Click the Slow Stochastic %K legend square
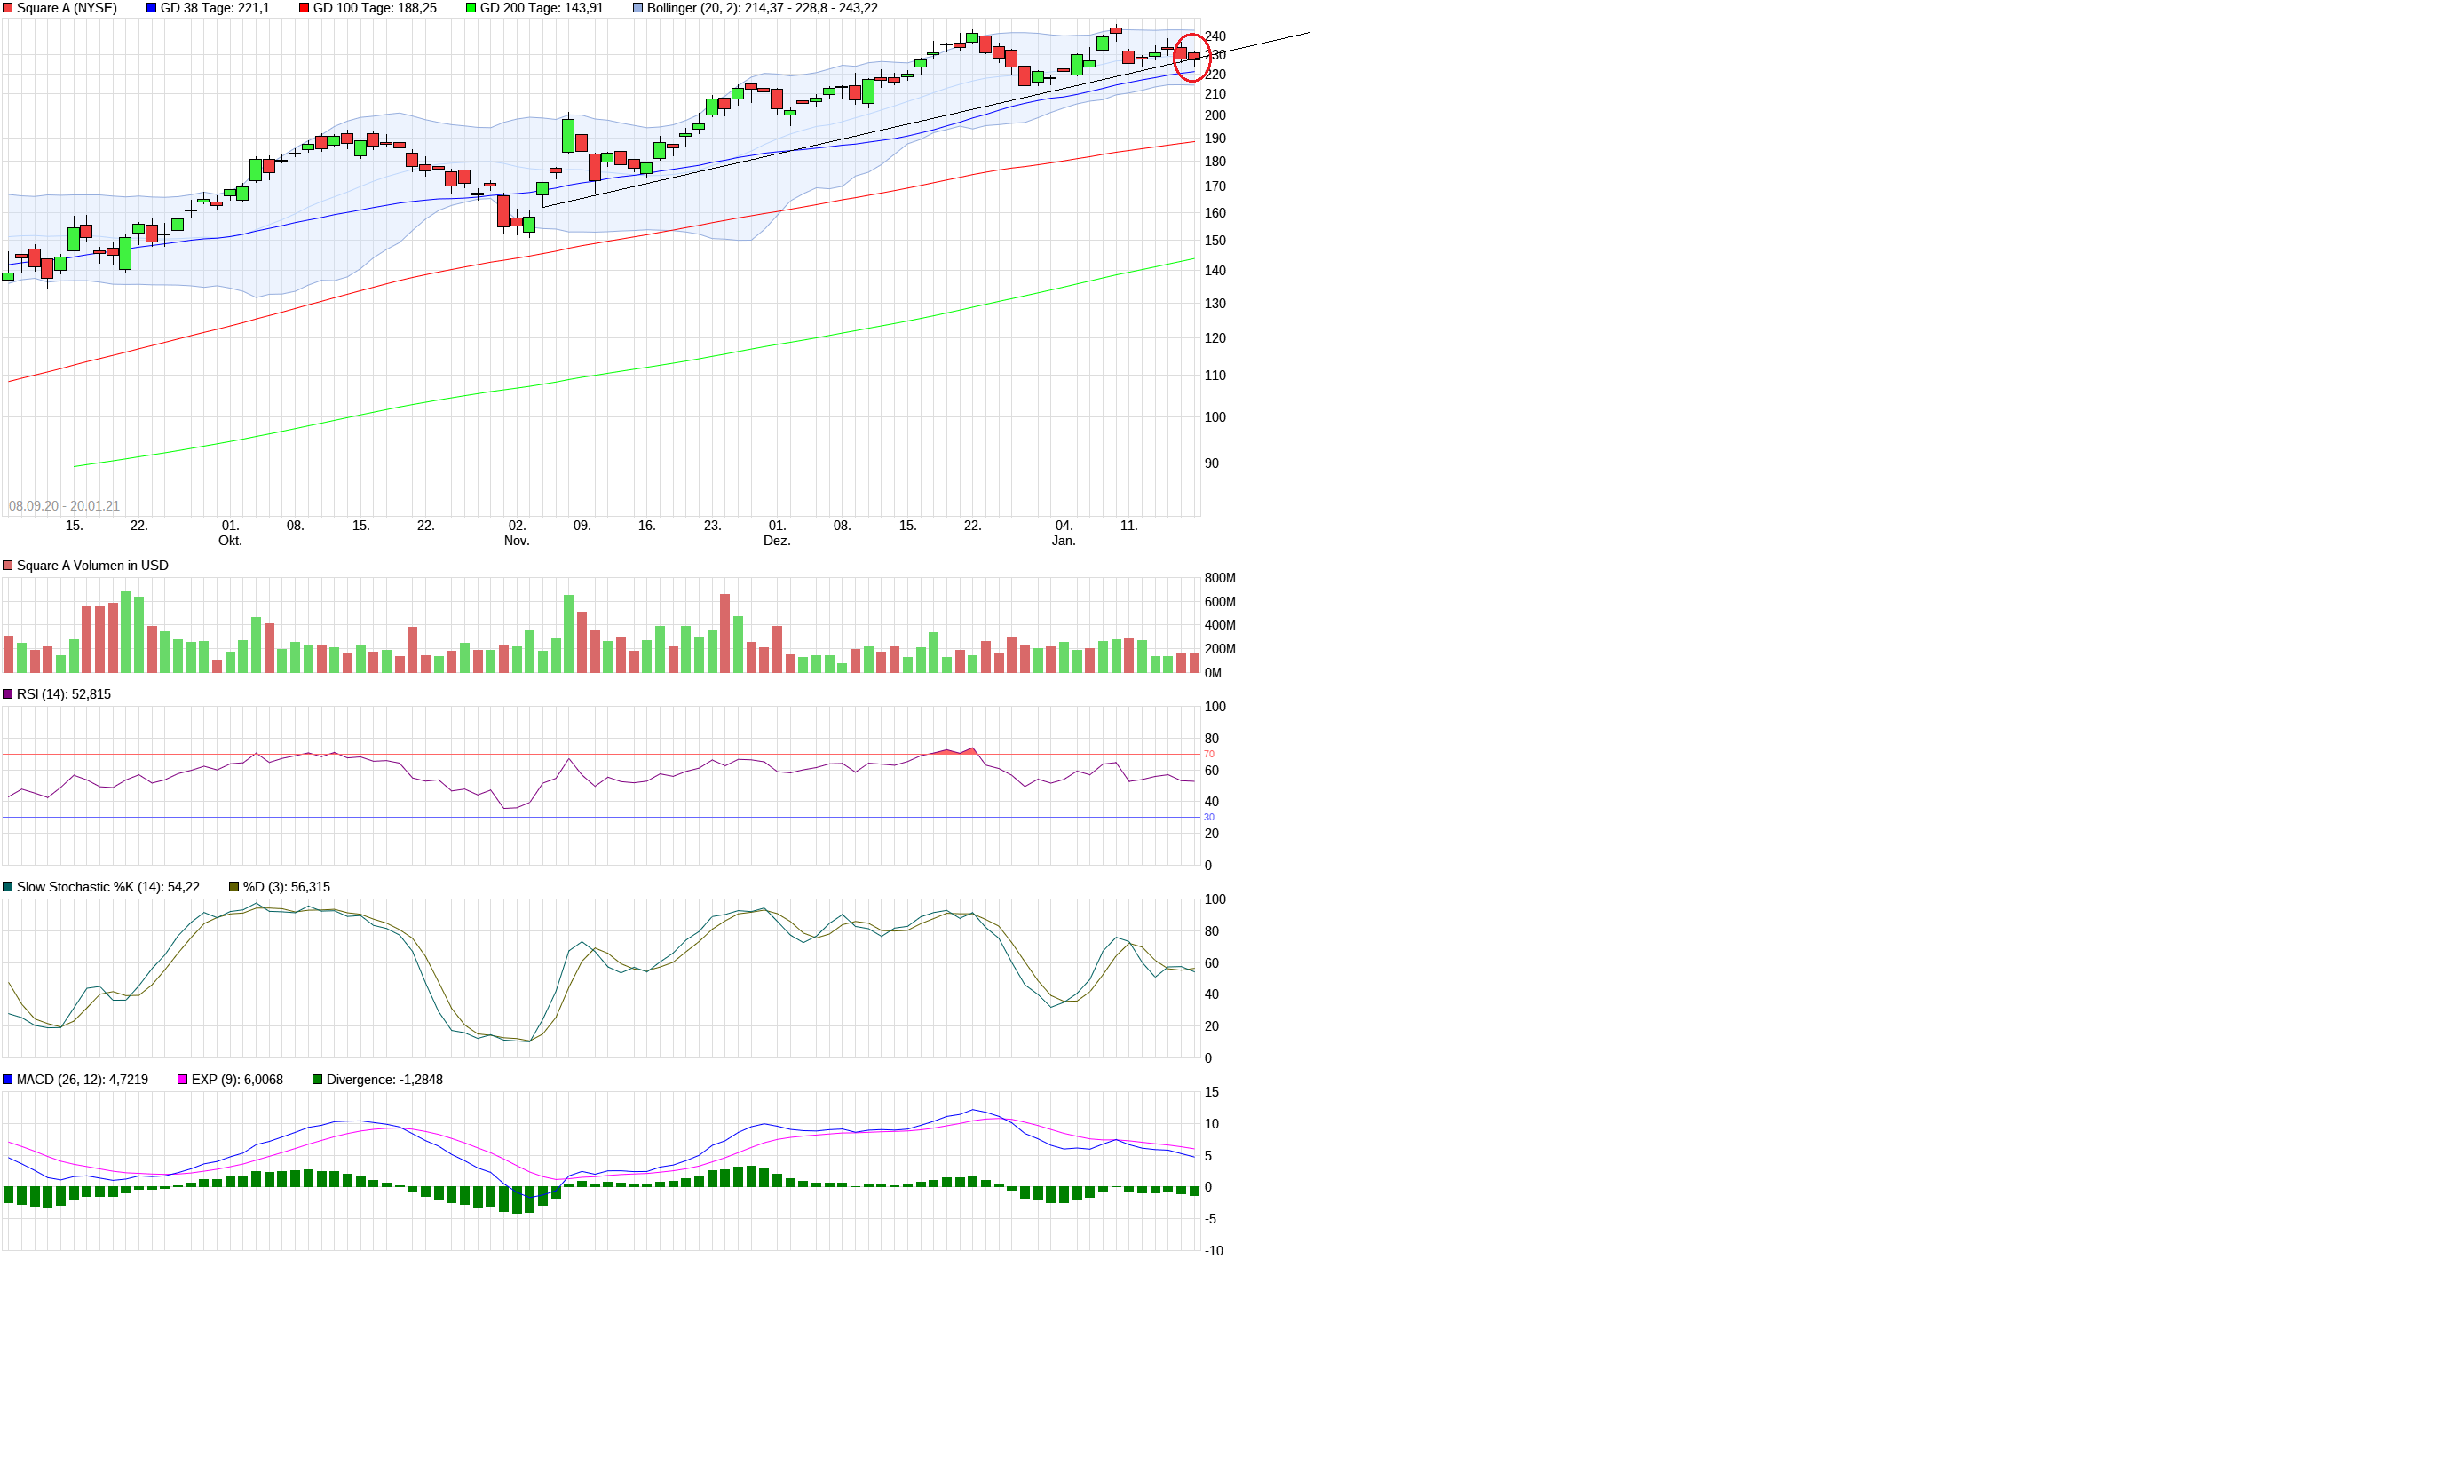 point(8,886)
